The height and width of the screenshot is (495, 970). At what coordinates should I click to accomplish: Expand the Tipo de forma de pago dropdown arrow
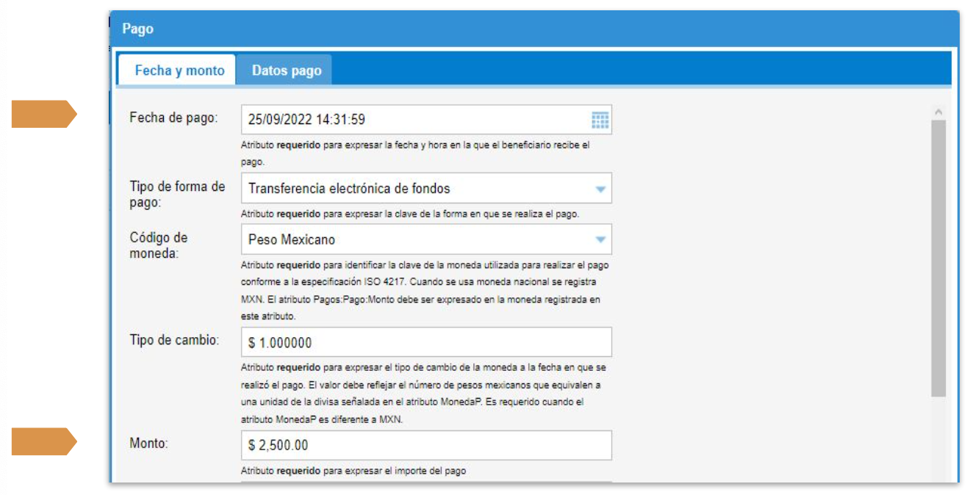pyautogui.click(x=600, y=189)
